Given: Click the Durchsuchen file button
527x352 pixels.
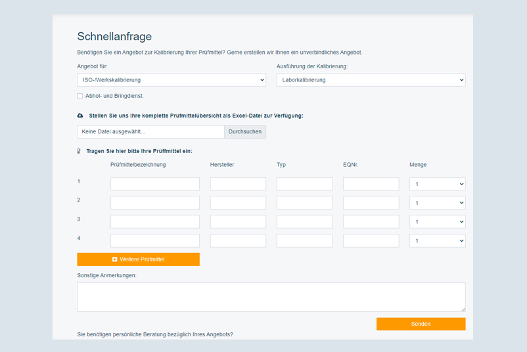Looking at the screenshot, I should [x=245, y=131].
